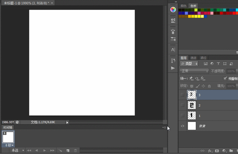Image resolution: width=238 pixels, height=154 pixels.
Task: Open the Brush settings panel icon
Action: [173, 39]
